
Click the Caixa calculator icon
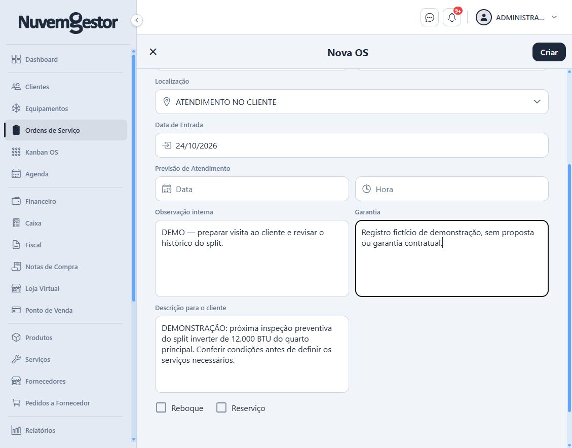tap(16, 223)
